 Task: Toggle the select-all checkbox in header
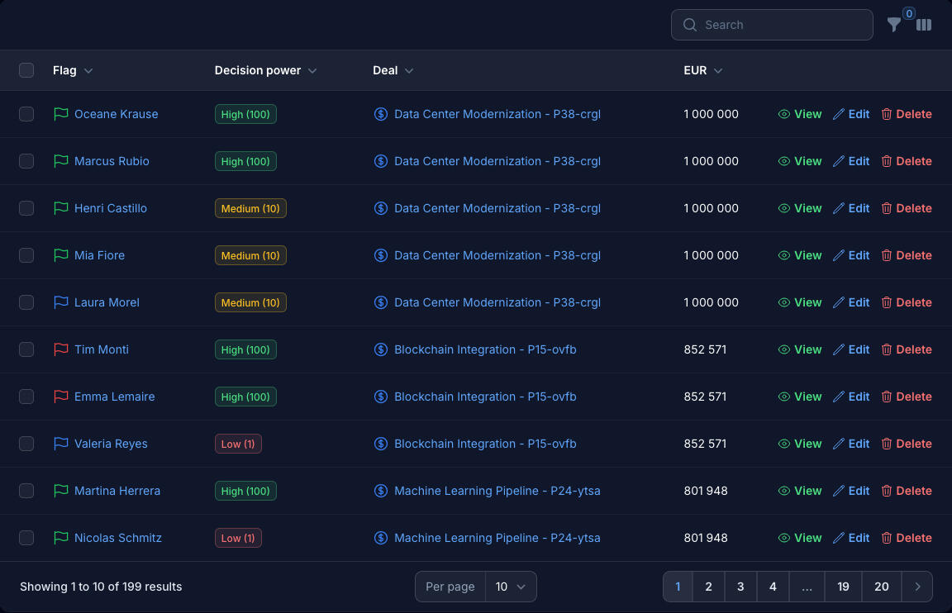coord(26,70)
